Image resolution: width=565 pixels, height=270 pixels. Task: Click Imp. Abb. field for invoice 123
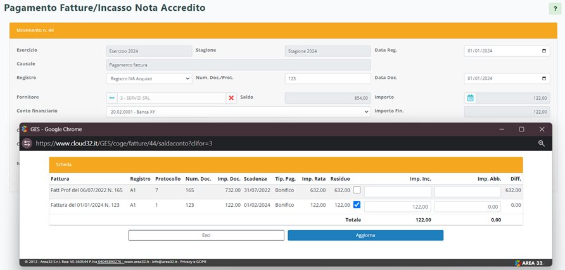pyautogui.click(x=467, y=206)
